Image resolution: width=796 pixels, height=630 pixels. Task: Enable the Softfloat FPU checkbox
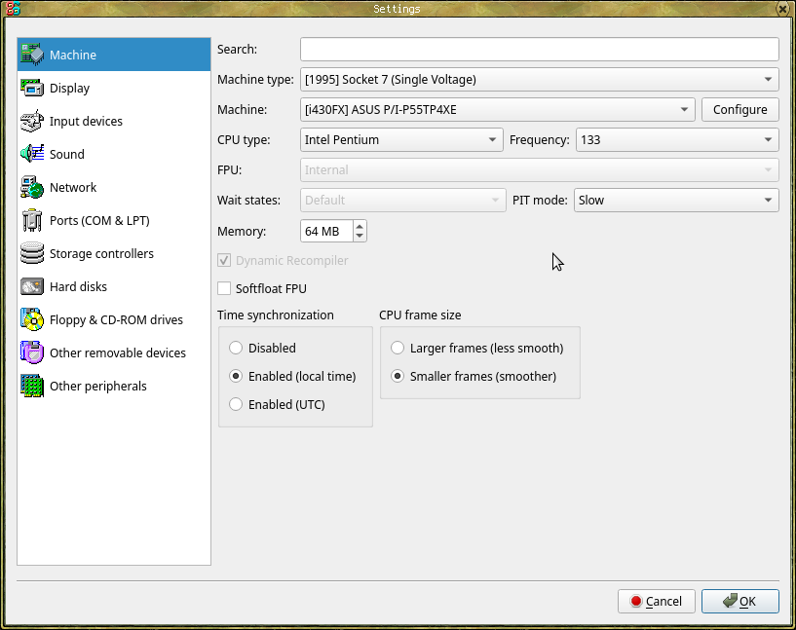click(x=225, y=289)
